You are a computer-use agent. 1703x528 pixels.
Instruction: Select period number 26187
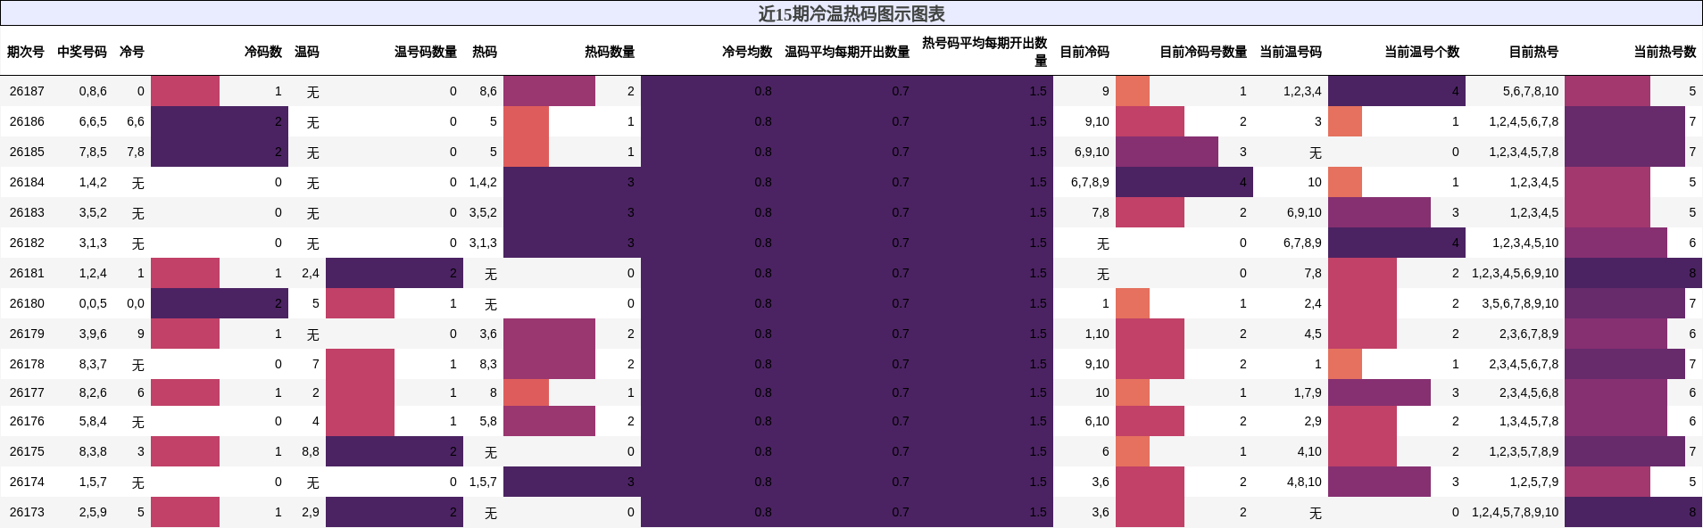click(27, 91)
